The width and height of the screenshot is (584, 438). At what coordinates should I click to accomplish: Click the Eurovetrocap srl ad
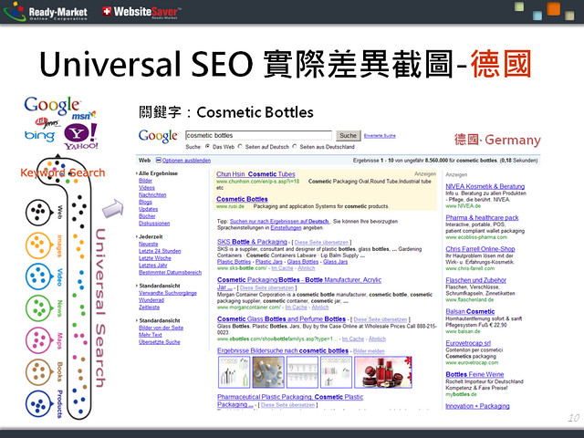click(468, 343)
